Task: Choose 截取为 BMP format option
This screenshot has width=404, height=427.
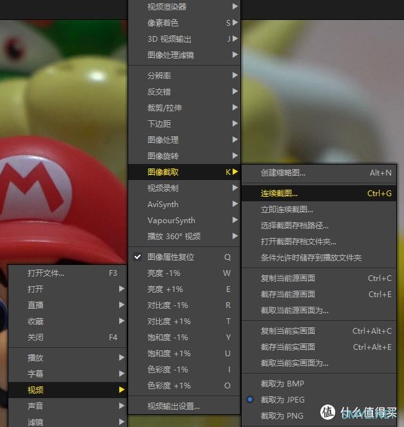Action: 282,384
